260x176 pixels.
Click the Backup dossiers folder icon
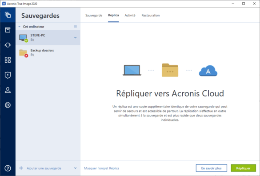[24, 53]
